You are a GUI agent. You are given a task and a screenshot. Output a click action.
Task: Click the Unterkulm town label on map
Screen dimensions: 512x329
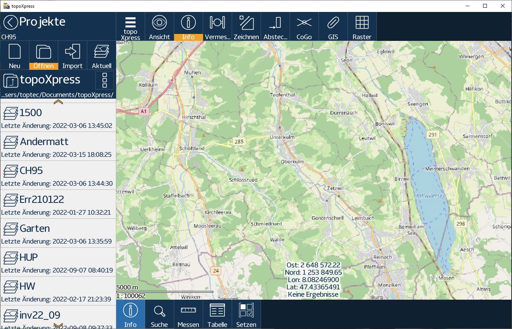coord(281,137)
